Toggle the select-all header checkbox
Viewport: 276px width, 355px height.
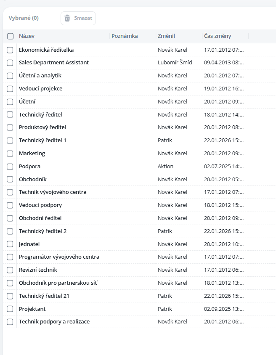(x=10, y=36)
